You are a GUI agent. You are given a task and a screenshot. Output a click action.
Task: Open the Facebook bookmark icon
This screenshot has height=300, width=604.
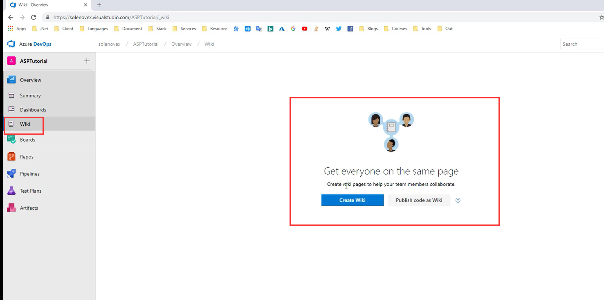(x=350, y=29)
